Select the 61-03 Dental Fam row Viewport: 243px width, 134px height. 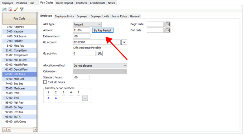click(19, 69)
